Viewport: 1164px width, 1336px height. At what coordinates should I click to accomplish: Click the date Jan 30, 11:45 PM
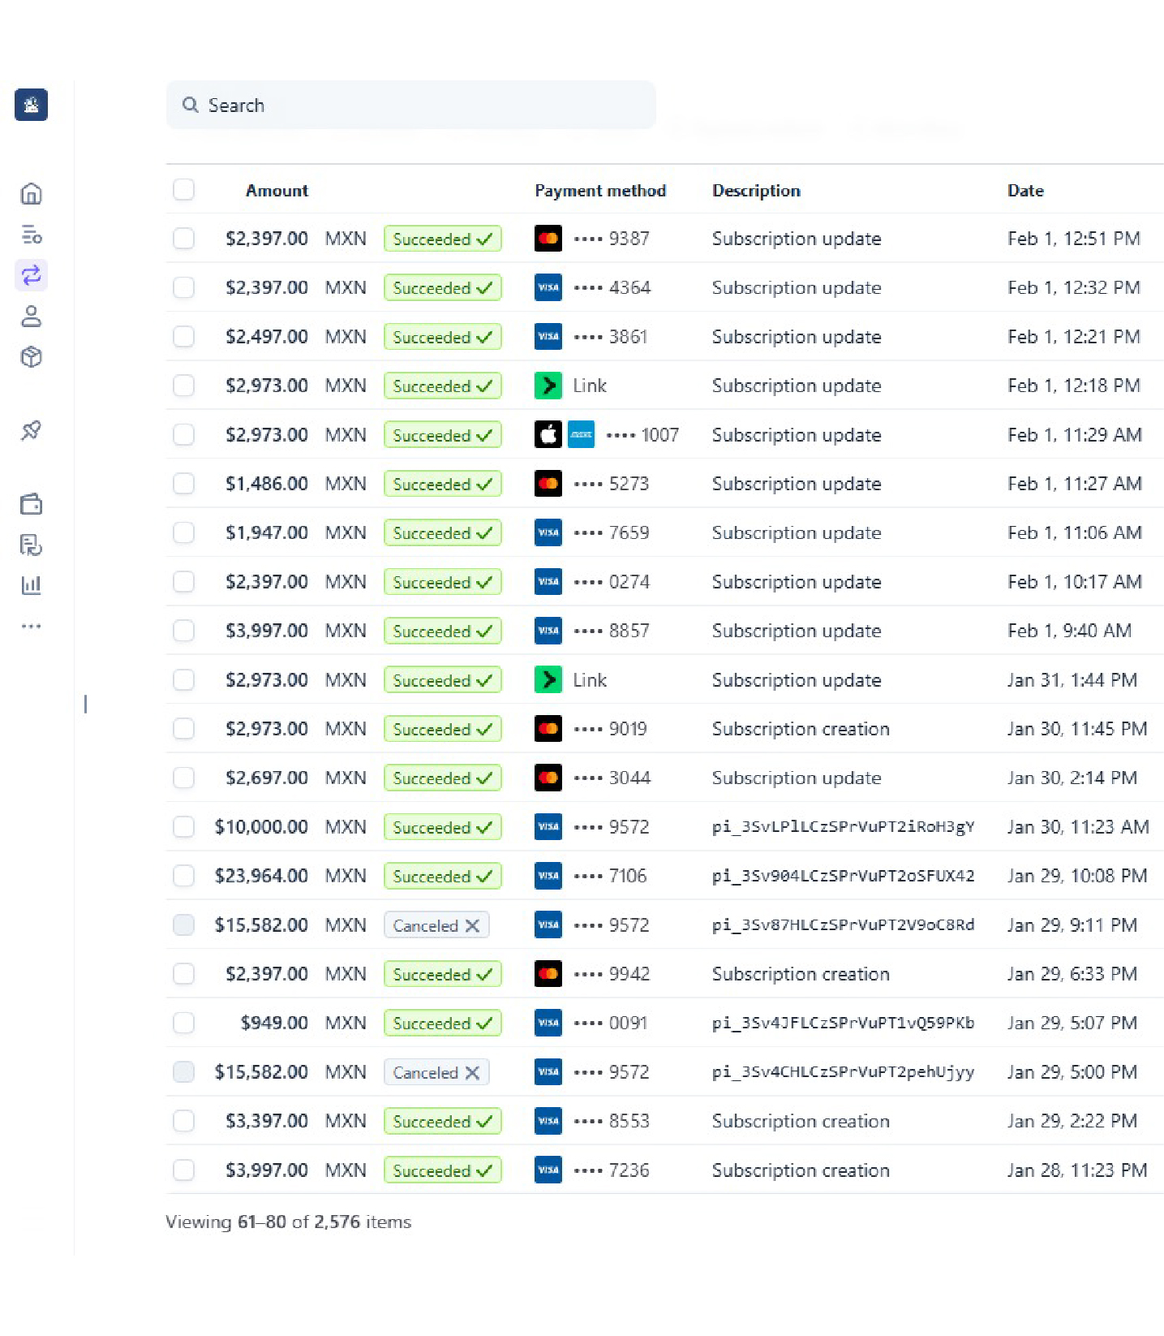(1077, 729)
